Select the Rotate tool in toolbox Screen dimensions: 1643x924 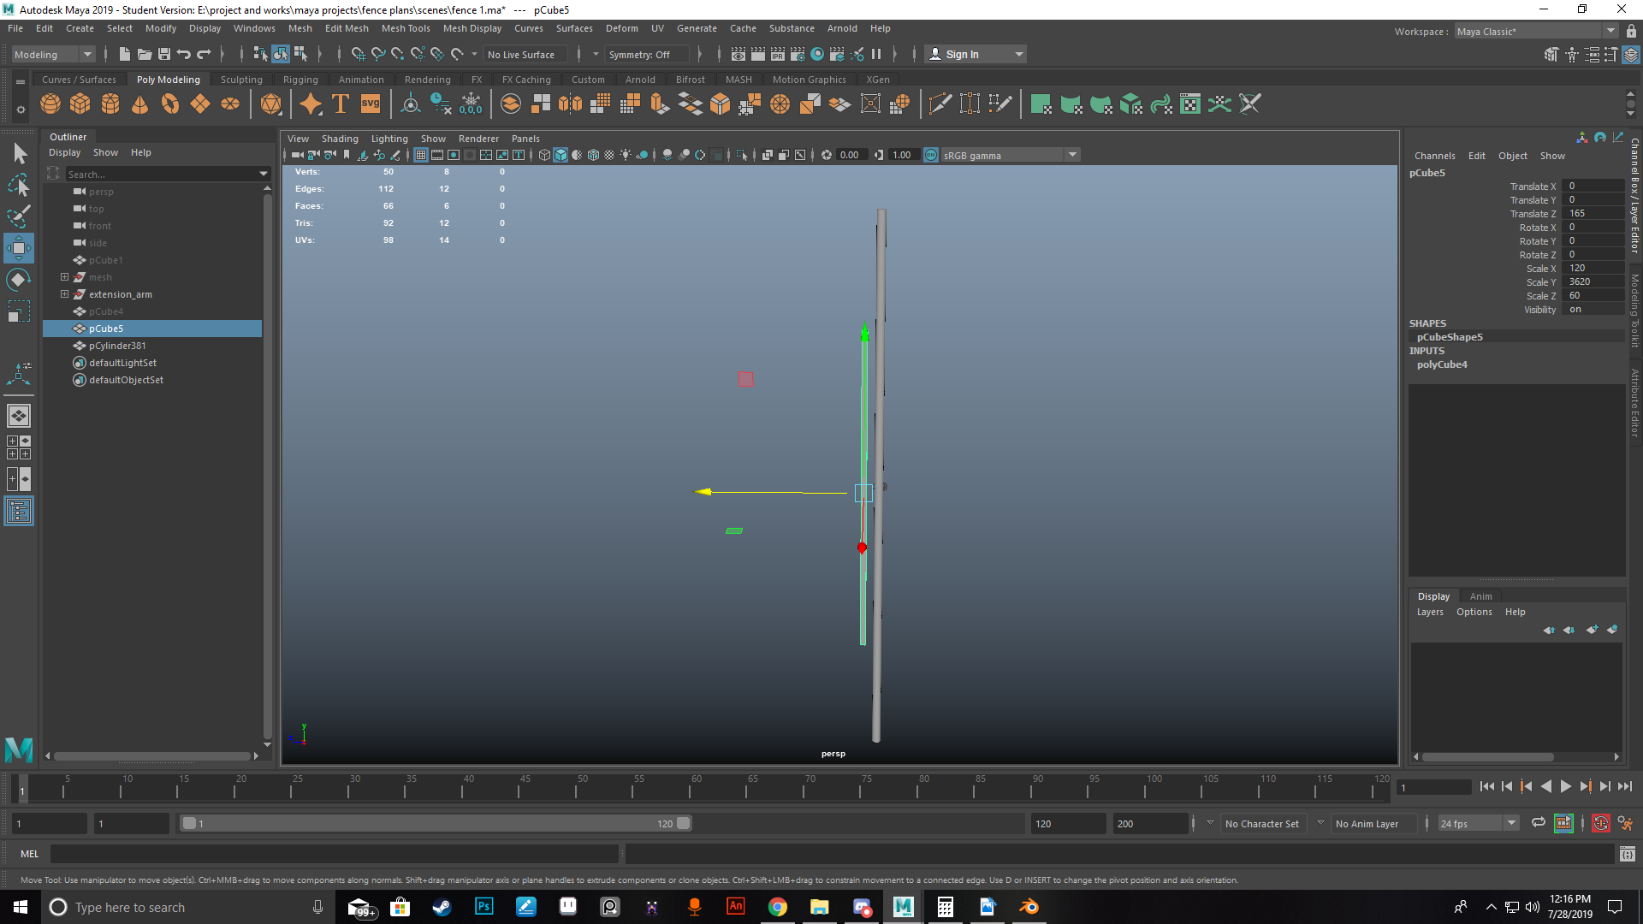point(19,280)
